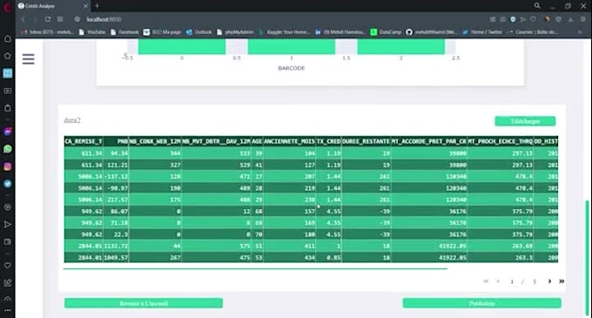This screenshot has height=318, width=592.
Task: Open the Speed Dial grid icon
Action: [x=60, y=19]
